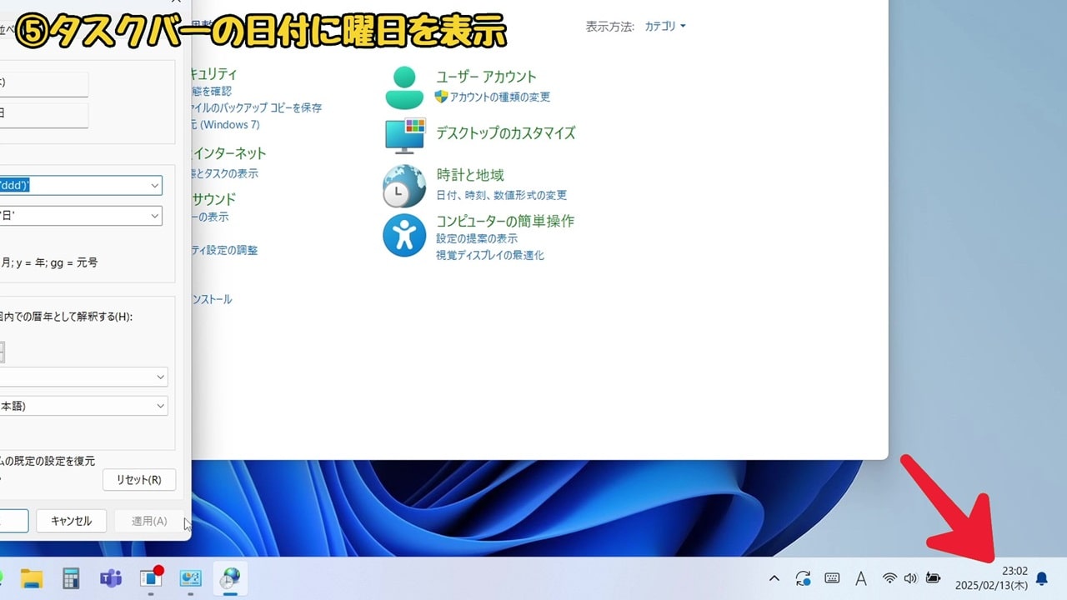Open notifications via the bell icon

[1041, 578]
